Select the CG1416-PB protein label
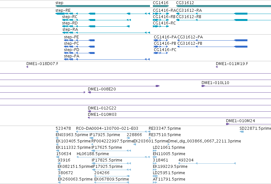Screen dimensions: 271x184 [x=165, y=43]
